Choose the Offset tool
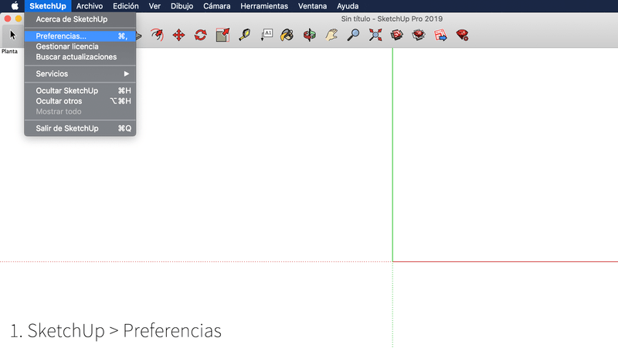The image size is (618, 348). coord(158,35)
